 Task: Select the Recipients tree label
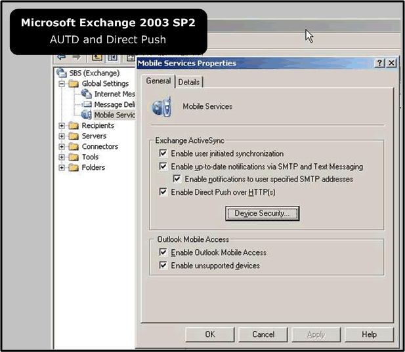[x=98, y=126]
